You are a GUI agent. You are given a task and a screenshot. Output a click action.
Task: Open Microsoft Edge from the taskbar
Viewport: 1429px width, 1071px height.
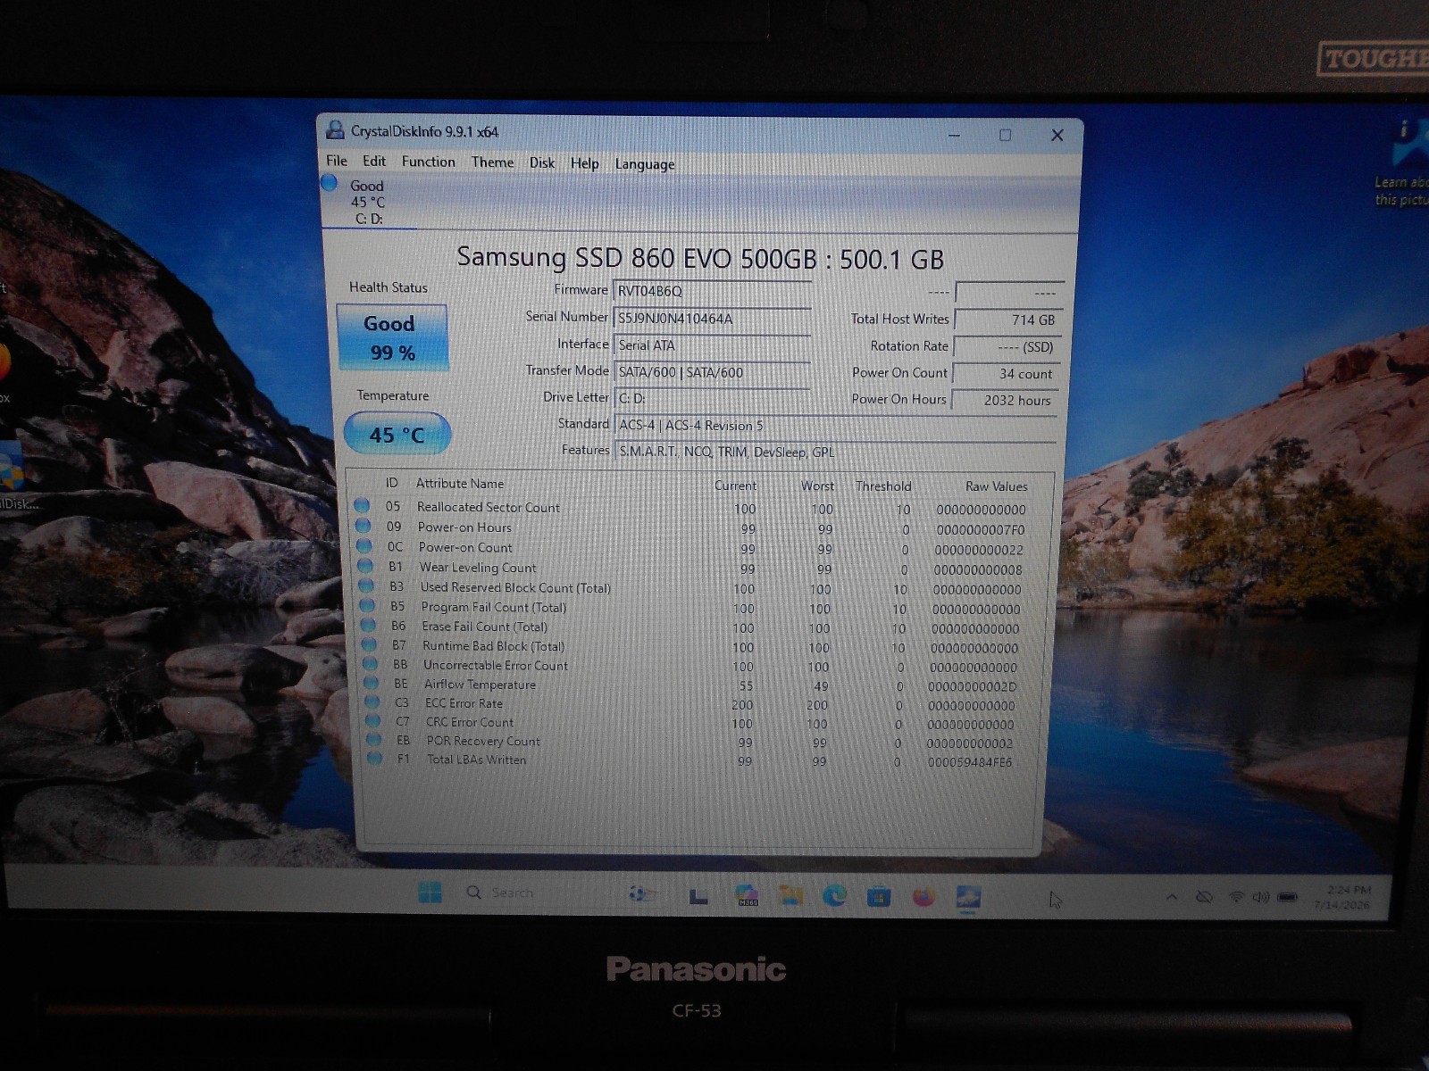coord(834,895)
